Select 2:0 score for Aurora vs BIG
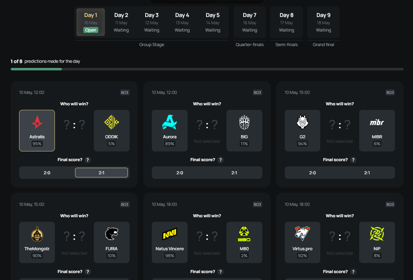This screenshot has width=413, height=280. (180, 173)
